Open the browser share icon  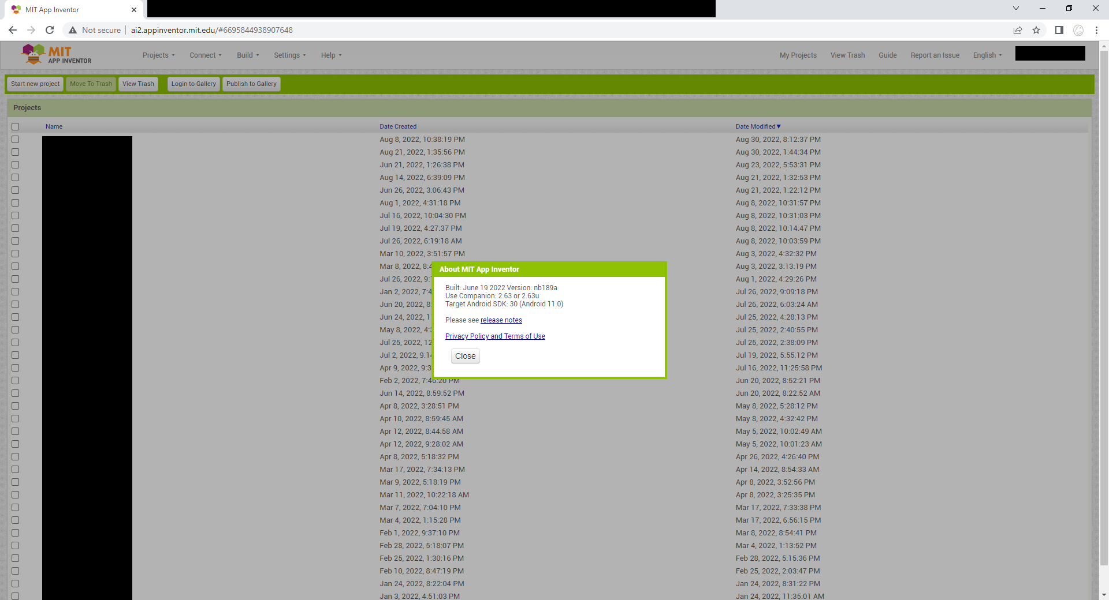click(x=1018, y=30)
